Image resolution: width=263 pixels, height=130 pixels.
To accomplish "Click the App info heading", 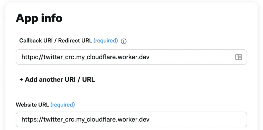I will tap(39, 18).
